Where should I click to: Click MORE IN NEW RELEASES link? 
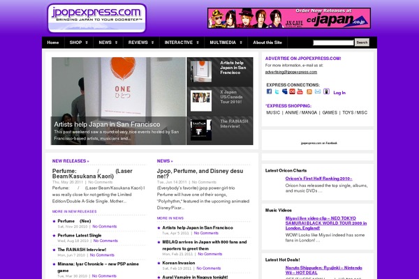point(74,211)
